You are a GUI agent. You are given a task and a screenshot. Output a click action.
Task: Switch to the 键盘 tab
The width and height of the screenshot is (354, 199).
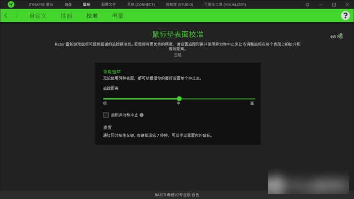coord(68,5)
